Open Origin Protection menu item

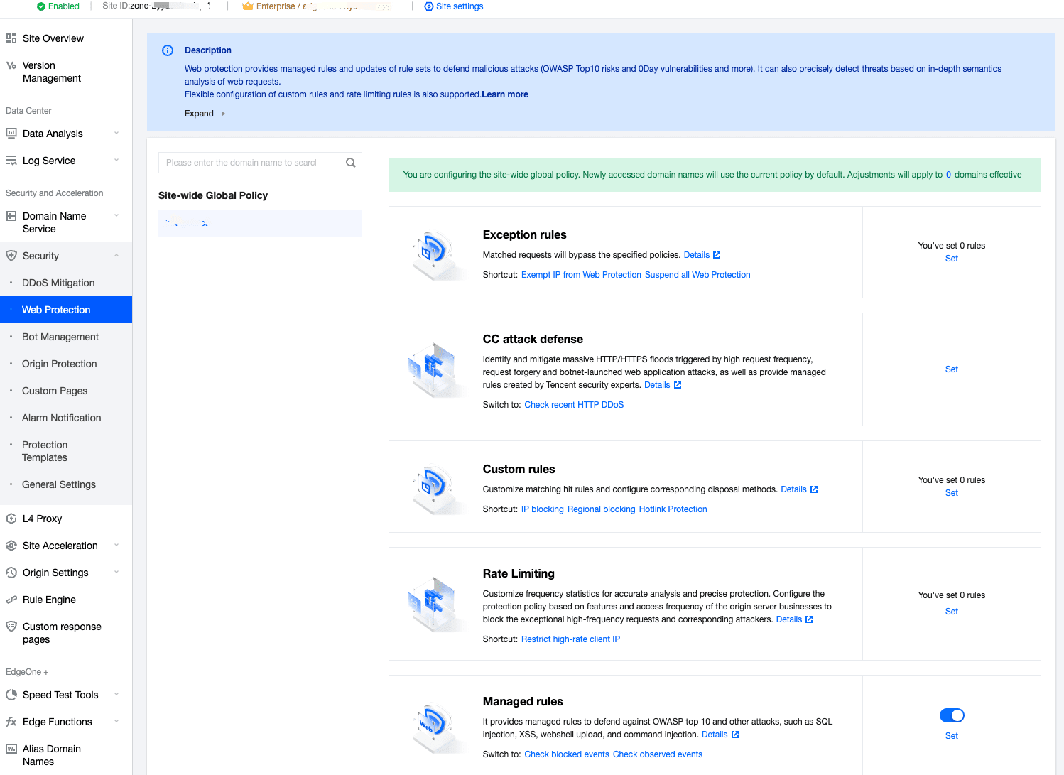66,364
